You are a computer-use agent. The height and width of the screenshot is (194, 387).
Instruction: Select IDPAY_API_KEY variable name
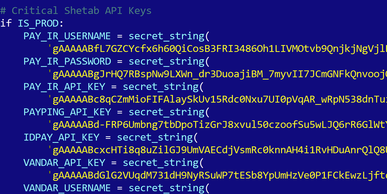coord(61,137)
